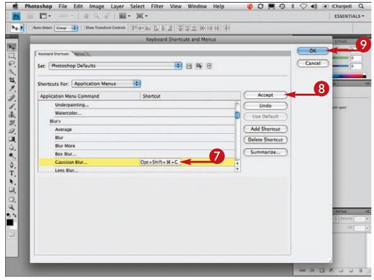Click the Cancel button
The image size is (374, 280).
(x=312, y=63)
